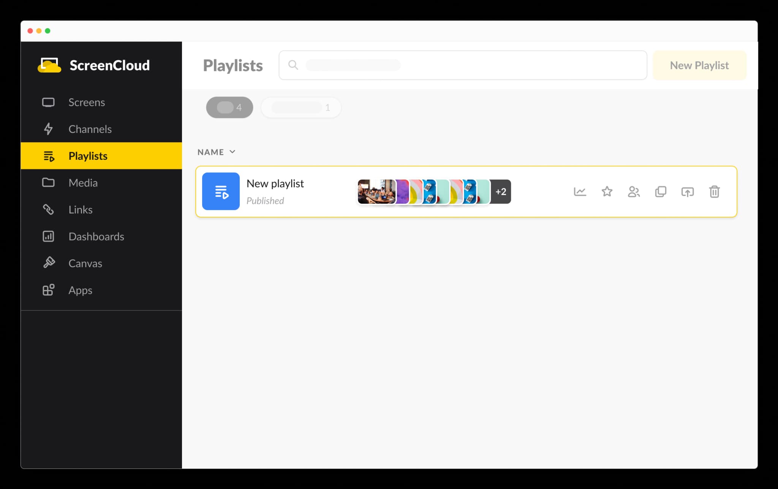This screenshot has width=778, height=489.
Task: Toggle the inactive playlists filter showing 1
Action: click(301, 107)
